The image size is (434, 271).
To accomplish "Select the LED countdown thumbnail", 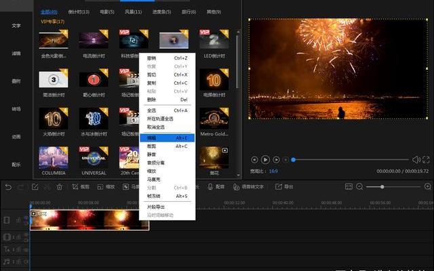I will pyautogui.click(x=214, y=41).
